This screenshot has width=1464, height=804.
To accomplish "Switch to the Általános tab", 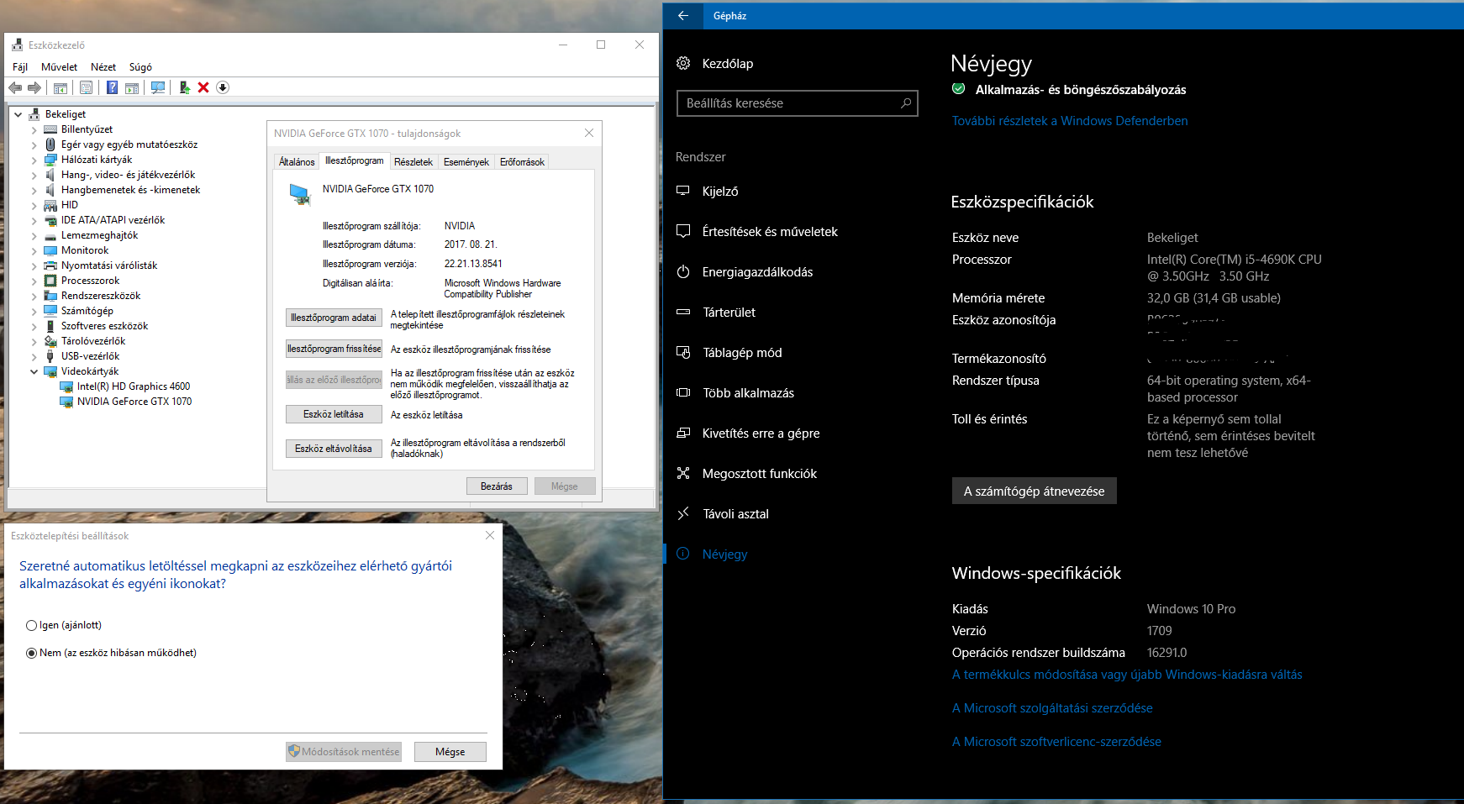I will [x=297, y=162].
